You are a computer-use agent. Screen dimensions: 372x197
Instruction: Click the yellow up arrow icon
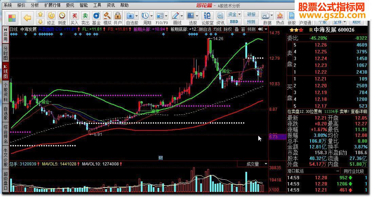(x=40, y=15)
